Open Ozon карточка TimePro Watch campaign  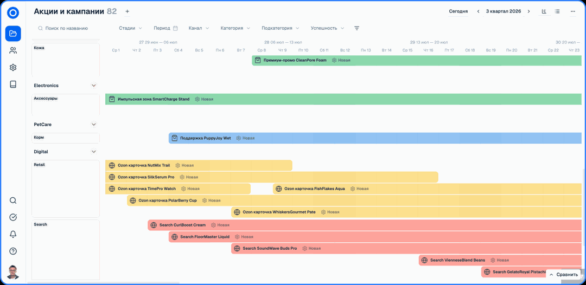(178, 189)
